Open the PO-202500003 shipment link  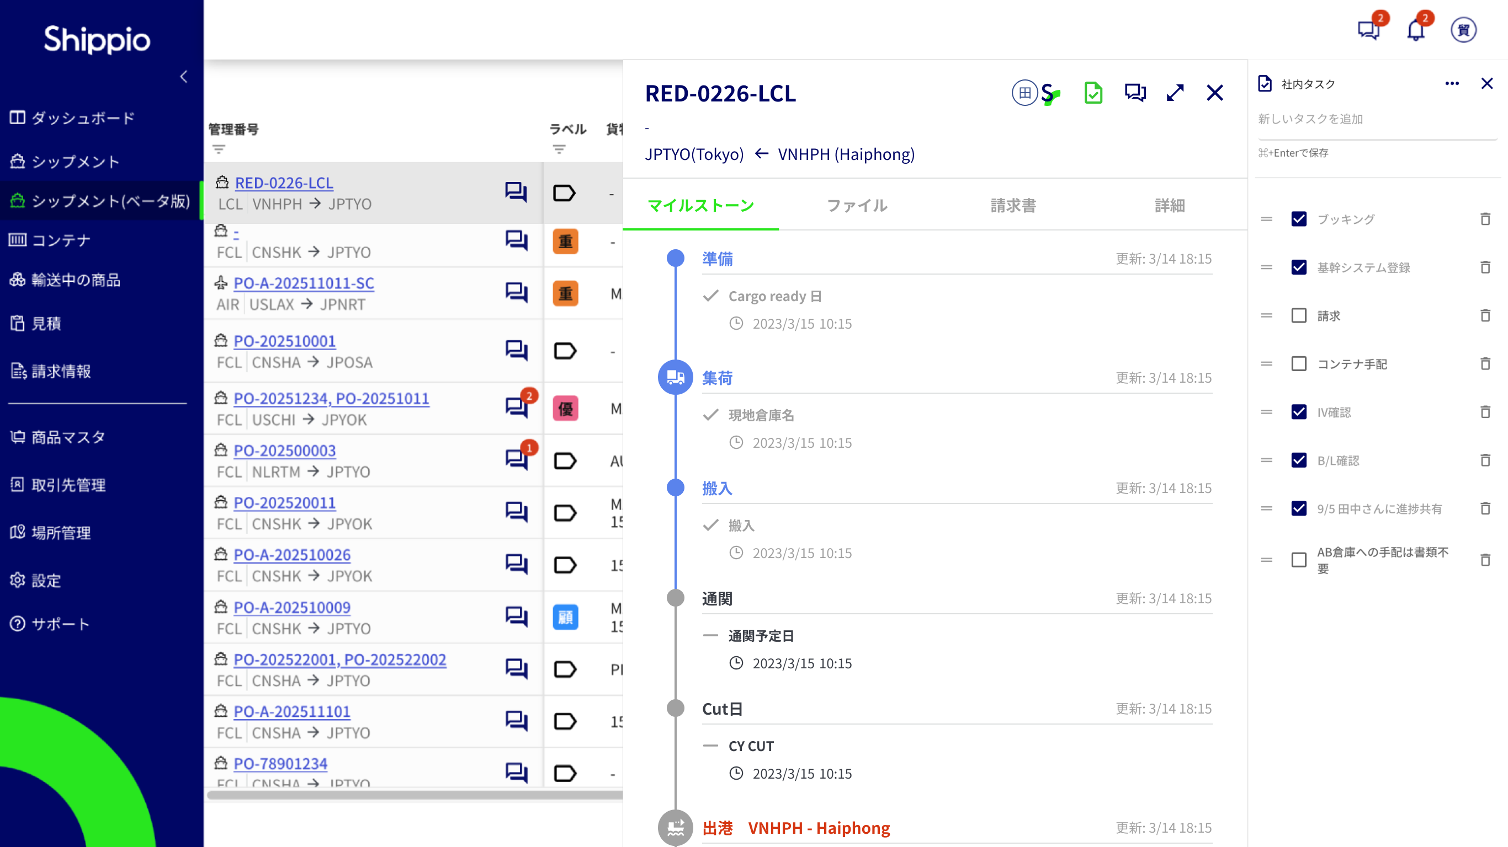284,451
